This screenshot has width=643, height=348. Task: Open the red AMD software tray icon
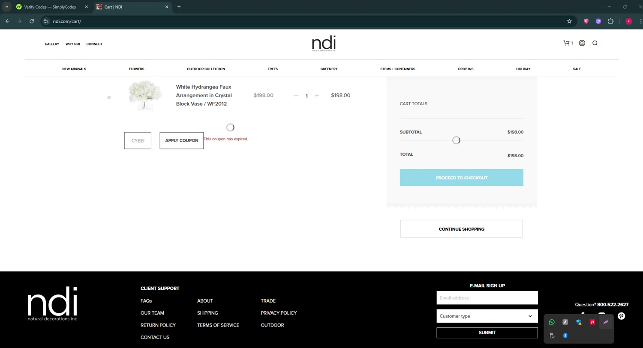click(x=592, y=322)
